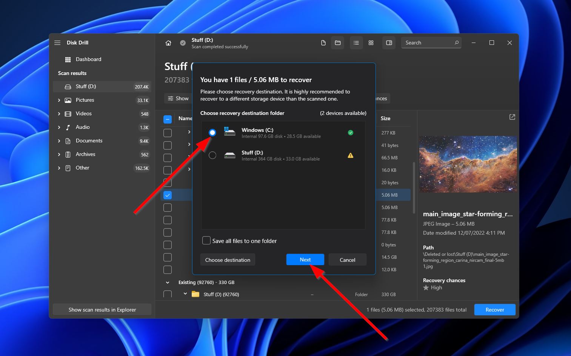Sort by the Size column header
Screen dimensions: 571x356
pos(385,118)
